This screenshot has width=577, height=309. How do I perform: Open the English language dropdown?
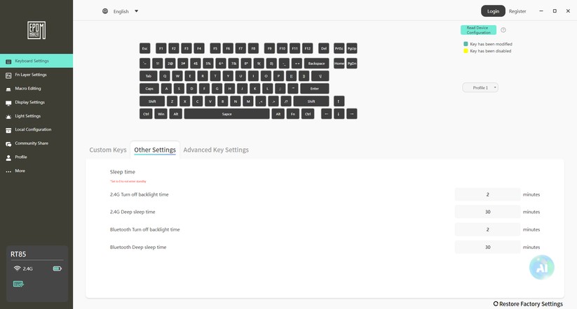[x=121, y=11]
